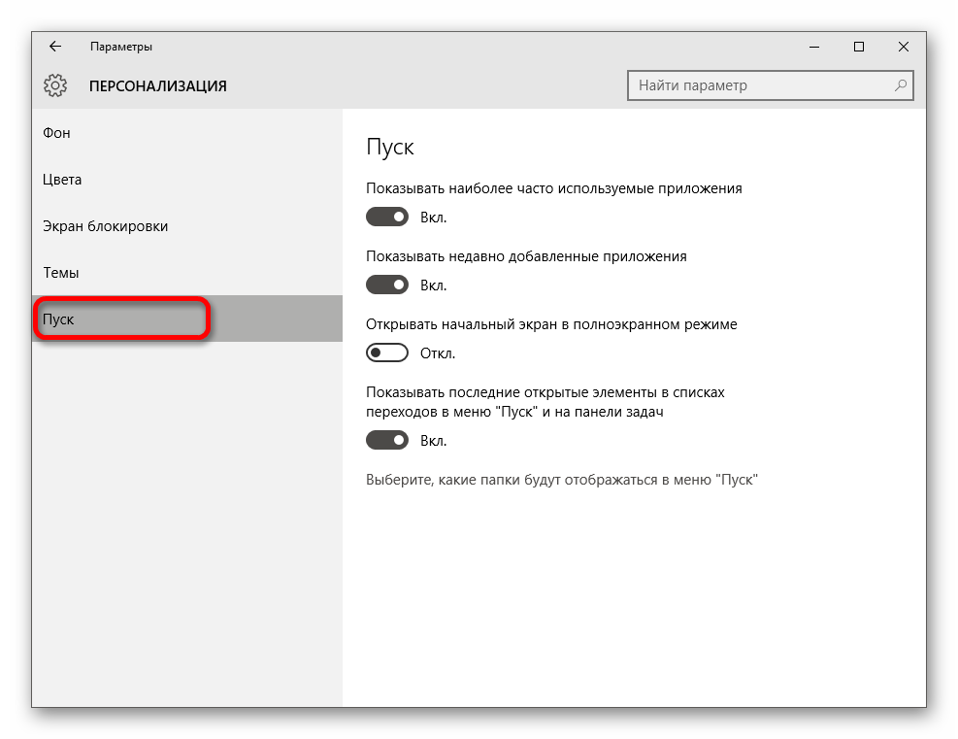Select Цвета in the left sidebar

point(62,180)
